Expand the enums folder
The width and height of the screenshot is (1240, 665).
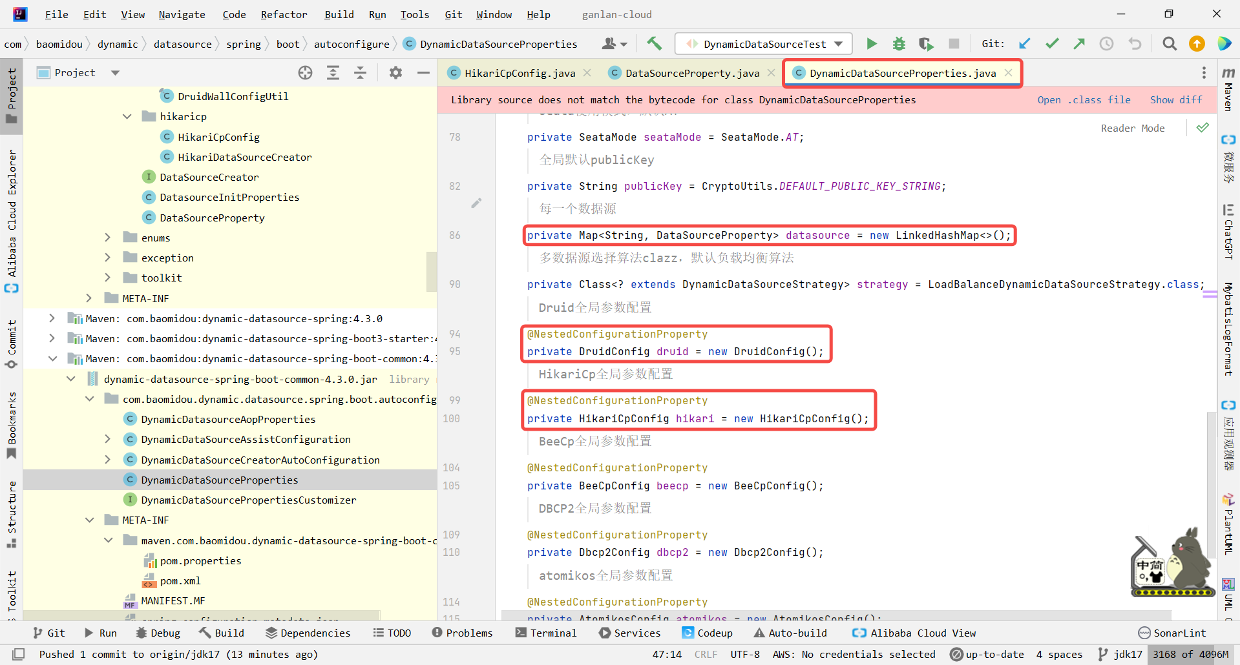coord(107,238)
